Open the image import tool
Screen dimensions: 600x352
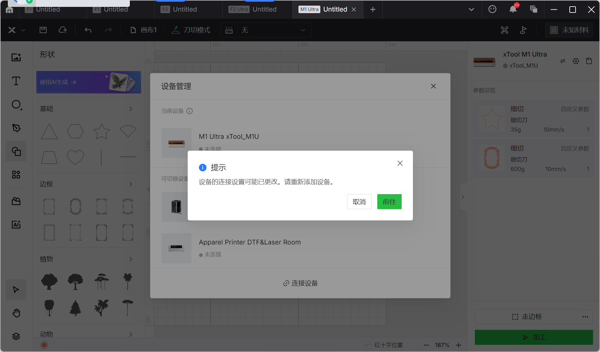[x=16, y=57]
